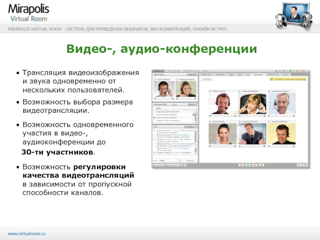Switch to Ресурсы tab
The width and height of the screenshot is (320, 240).
286,75
